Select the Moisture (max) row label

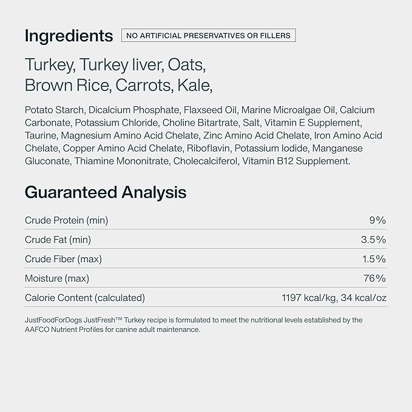tap(57, 279)
